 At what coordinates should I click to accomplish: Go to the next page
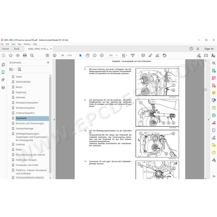[x=55, y=55]
